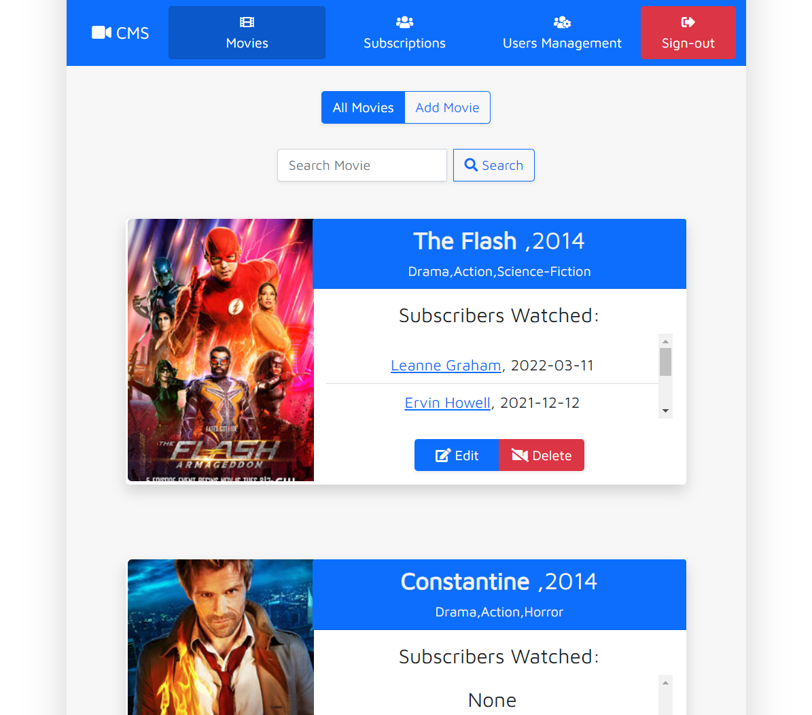Click the Users Management group icon

pos(562,21)
